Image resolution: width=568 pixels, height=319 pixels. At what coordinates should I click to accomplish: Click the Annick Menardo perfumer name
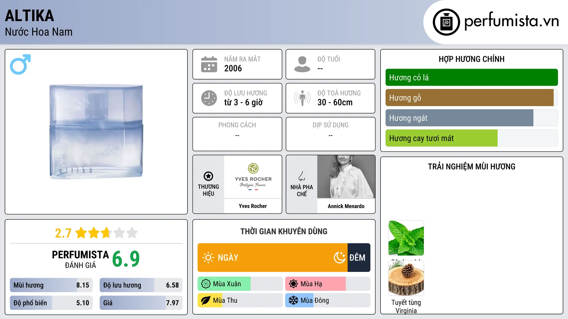click(x=346, y=206)
